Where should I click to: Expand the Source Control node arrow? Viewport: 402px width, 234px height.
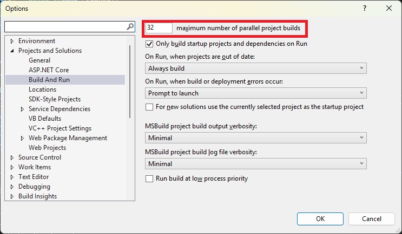pos(12,157)
